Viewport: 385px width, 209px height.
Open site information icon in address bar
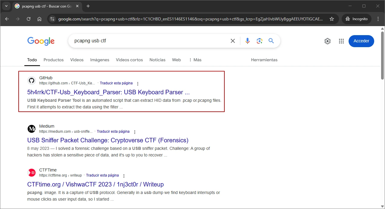coord(52,19)
